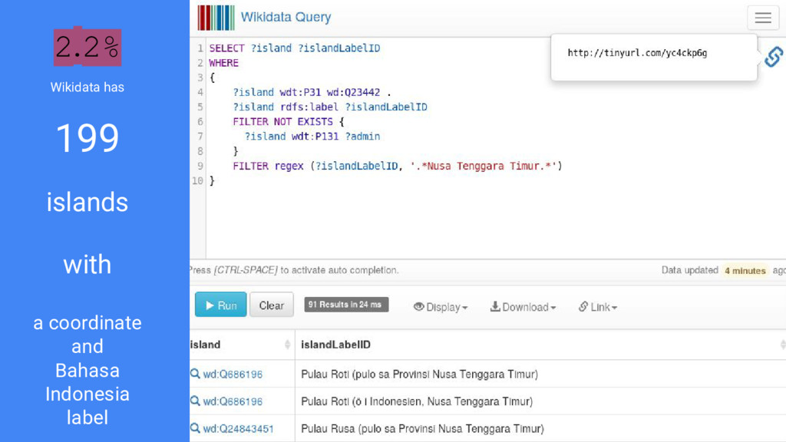
Task: Click the 4 minutes data updated label
Action: point(745,271)
